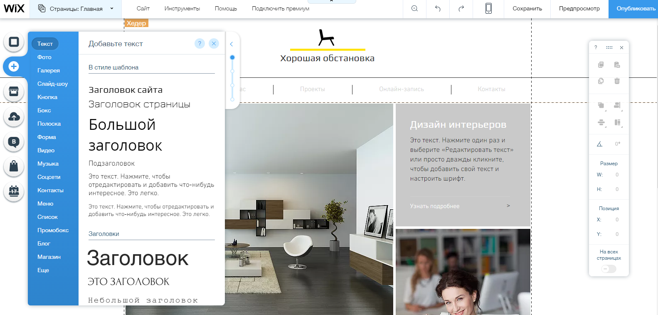The width and height of the screenshot is (658, 315).
Task: Collapse the panel with left chevron
Action: coord(232,44)
